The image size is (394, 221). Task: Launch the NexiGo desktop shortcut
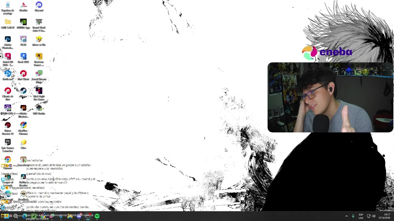point(23,7)
